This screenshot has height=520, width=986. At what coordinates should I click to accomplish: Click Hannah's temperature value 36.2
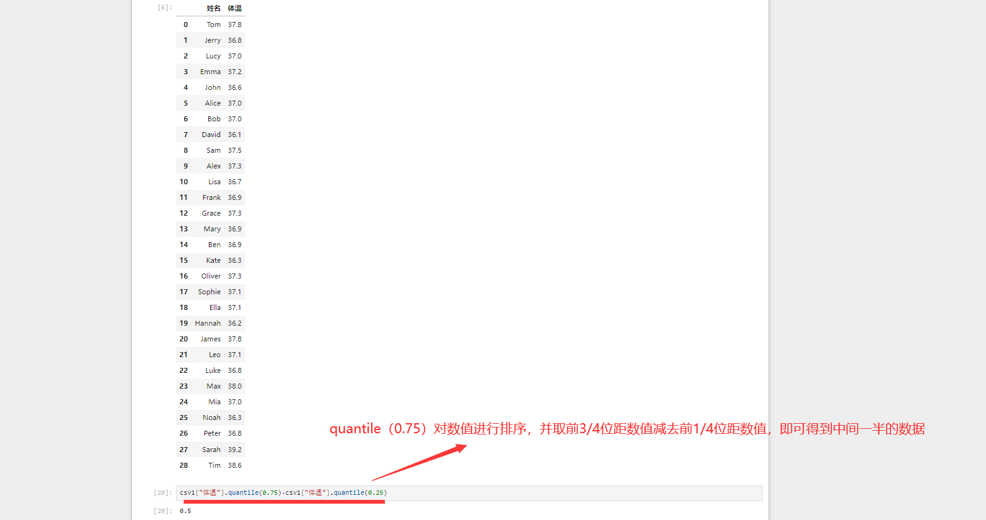click(235, 323)
